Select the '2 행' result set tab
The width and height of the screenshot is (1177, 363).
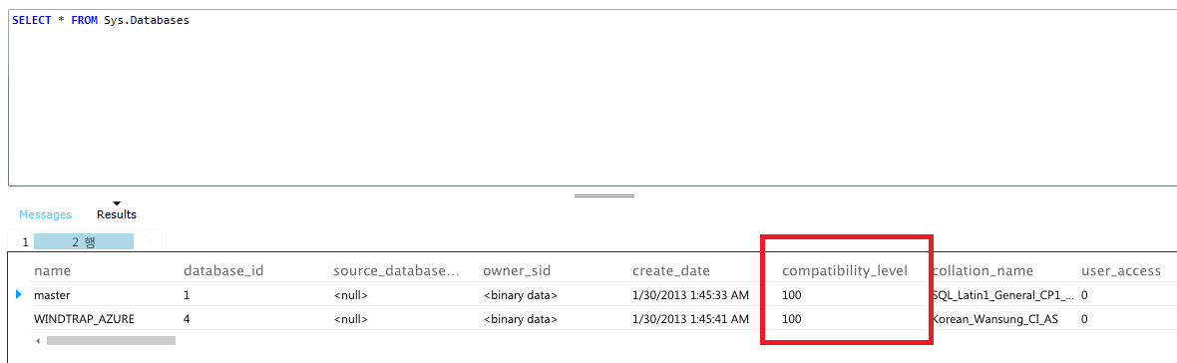[84, 241]
